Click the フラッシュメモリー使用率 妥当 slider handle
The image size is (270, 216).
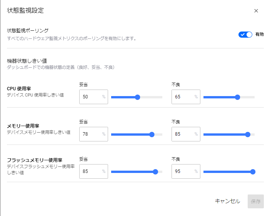tap(155, 172)
